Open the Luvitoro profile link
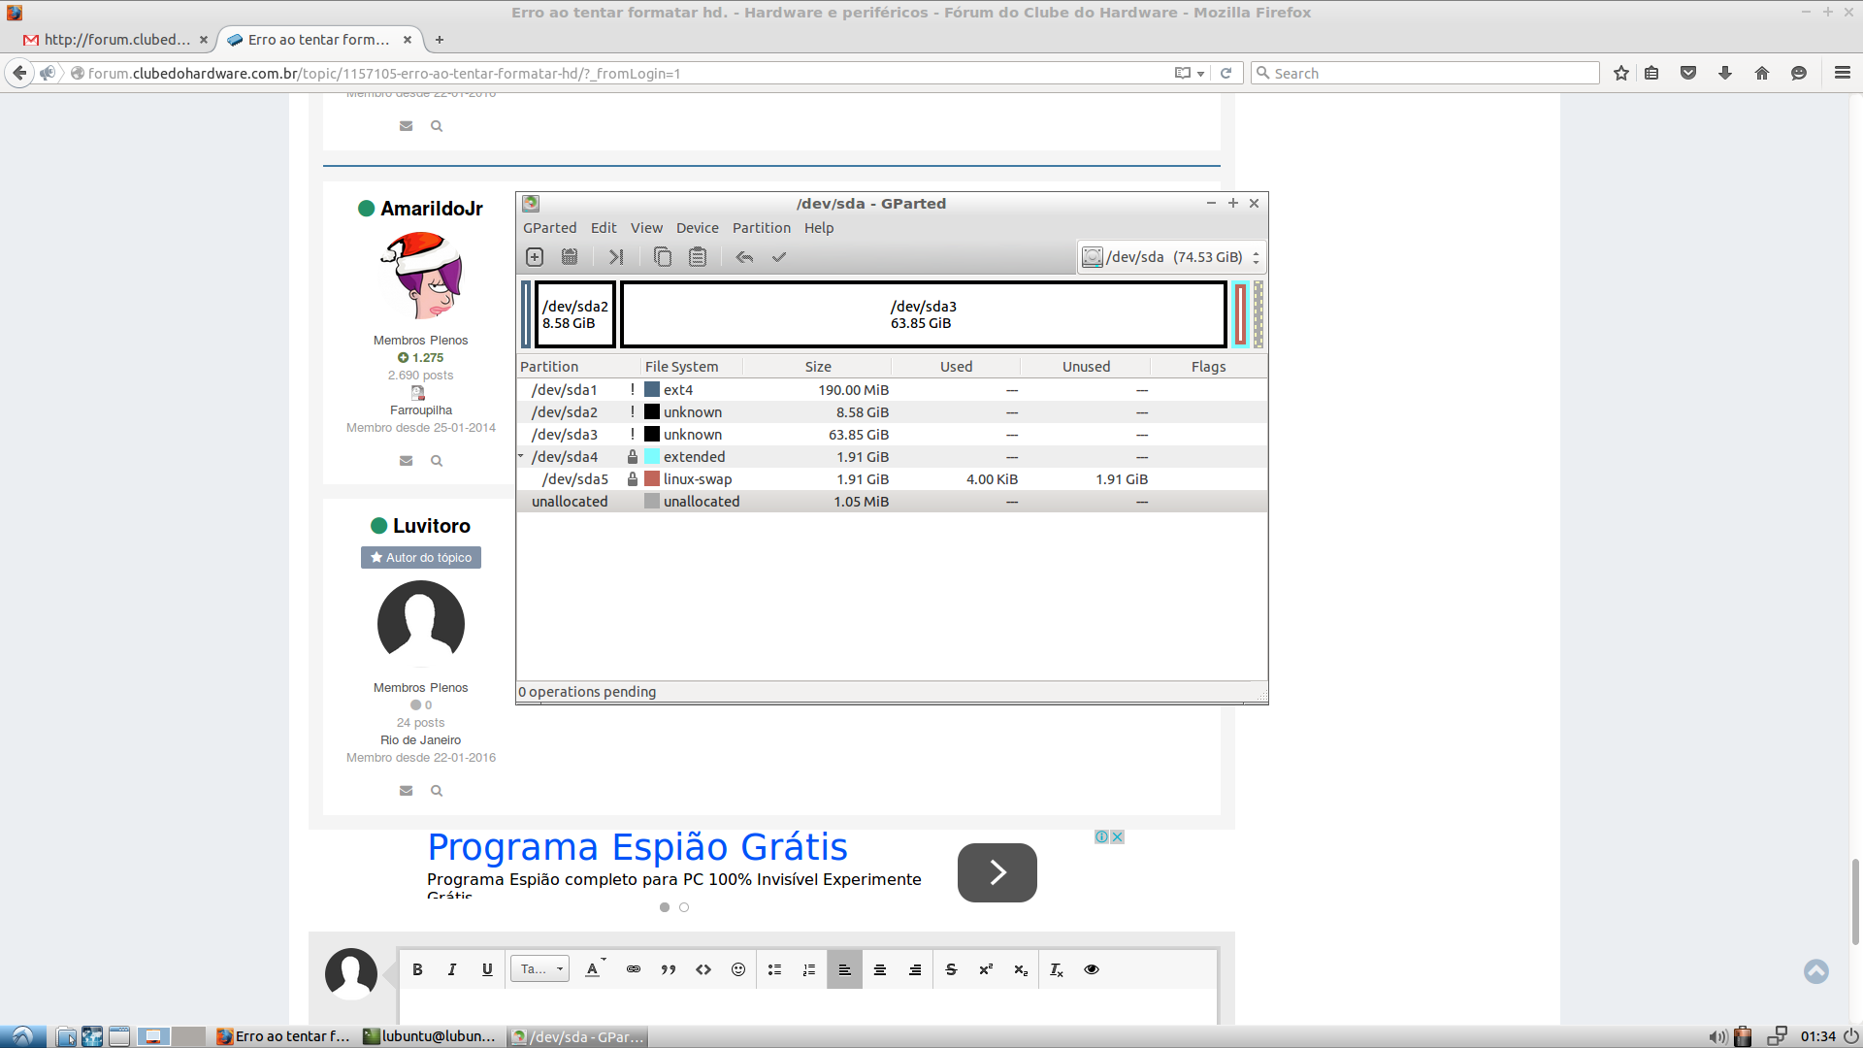The image size is (1863, 1048). (432, 526)
